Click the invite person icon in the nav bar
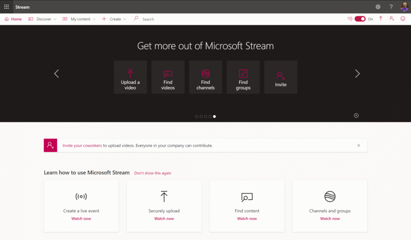The width and height of the screenshot is (411, 240). tap(391, 18)
